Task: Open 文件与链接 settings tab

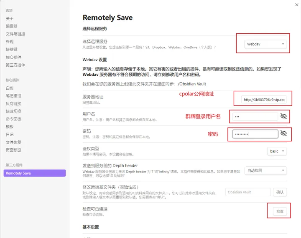Action: tap(15, 34)
